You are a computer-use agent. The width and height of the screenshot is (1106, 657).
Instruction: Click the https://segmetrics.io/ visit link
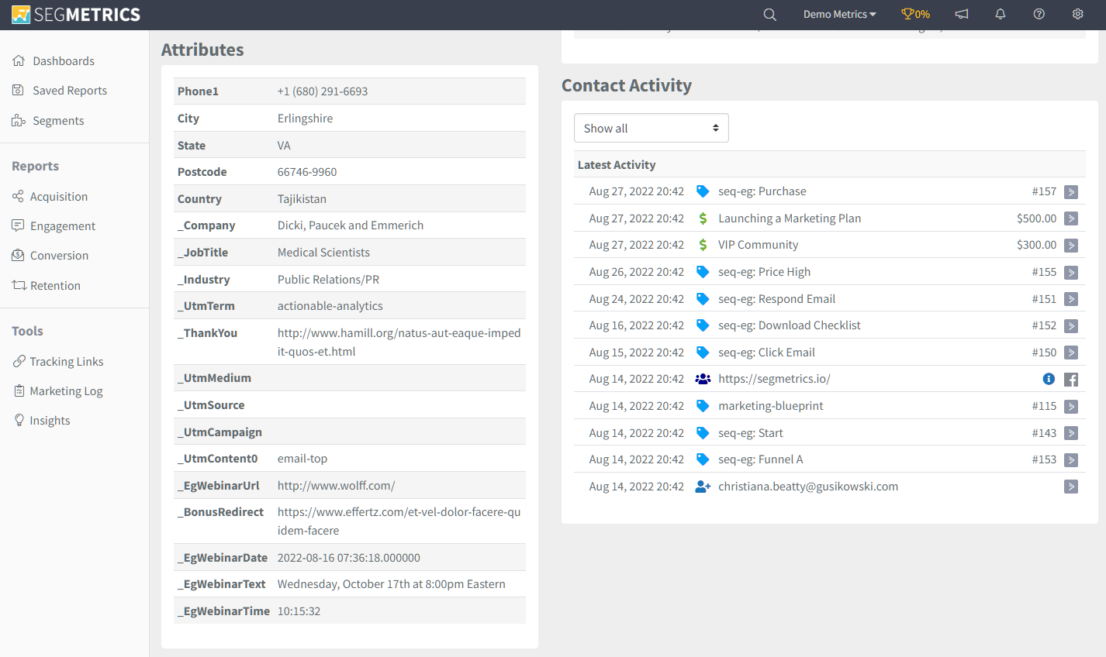point(774,379)
